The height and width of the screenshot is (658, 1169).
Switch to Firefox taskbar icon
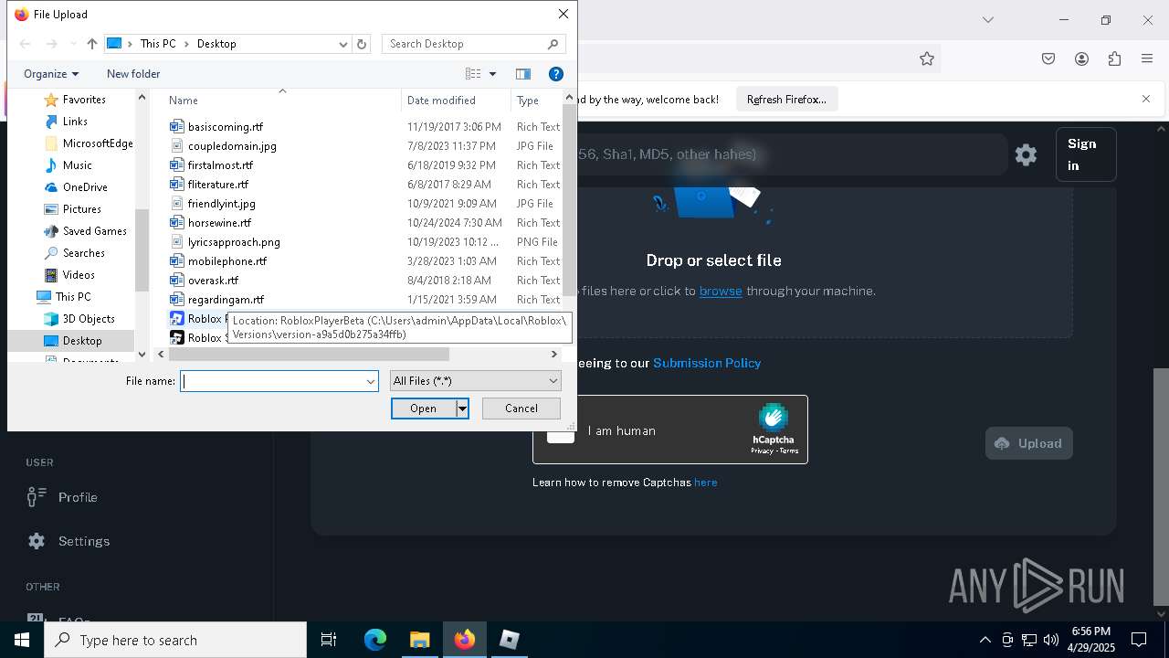point(464,640)
